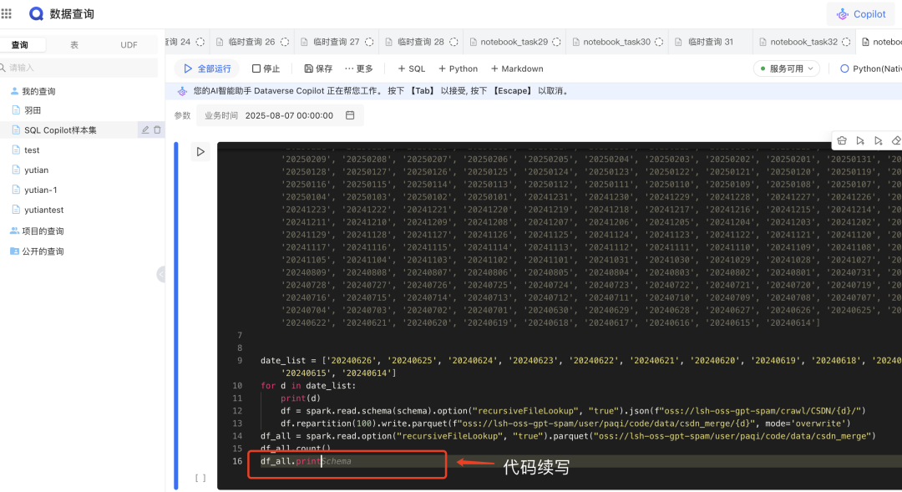Add a new SQL cell
The height and width of the screenshot is (492, 902).
click(411, 69)
